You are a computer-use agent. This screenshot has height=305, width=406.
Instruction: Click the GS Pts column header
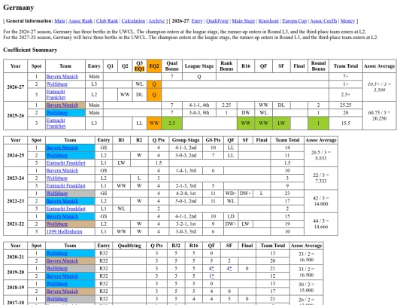(213, 140)
